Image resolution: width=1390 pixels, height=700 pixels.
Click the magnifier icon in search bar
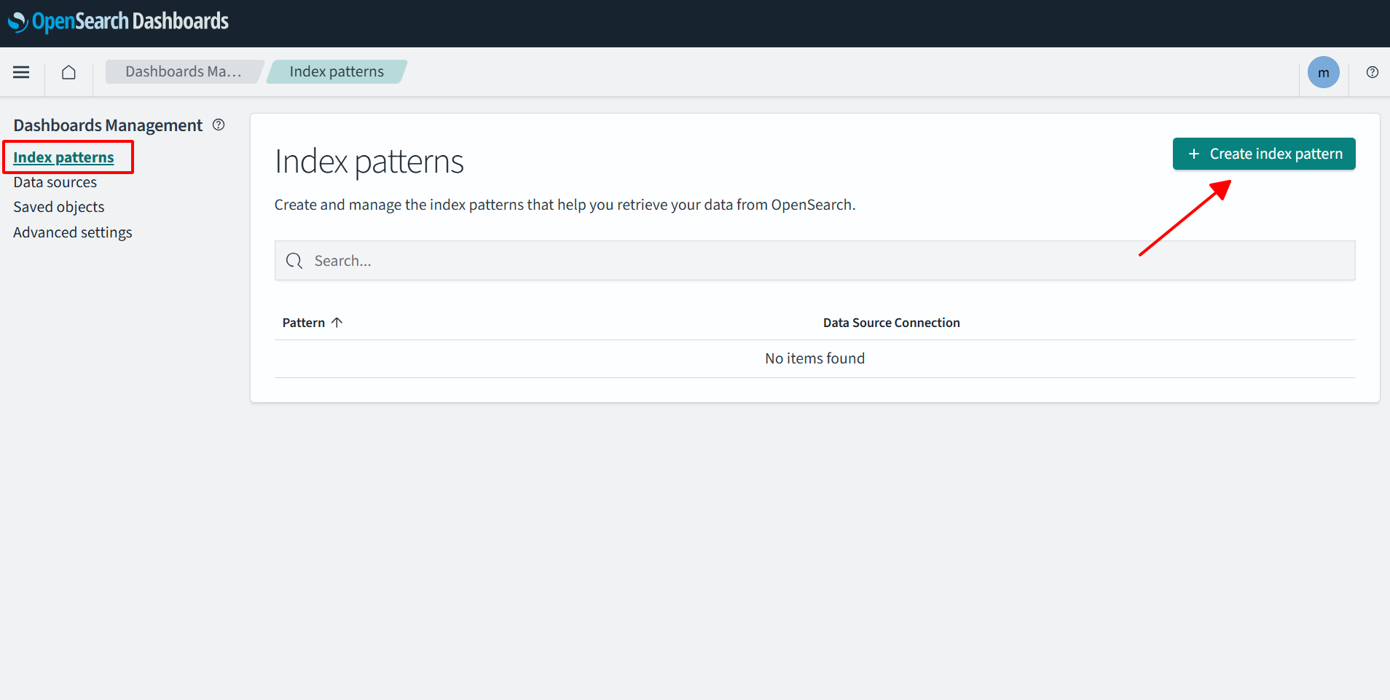tap(294, 261)
